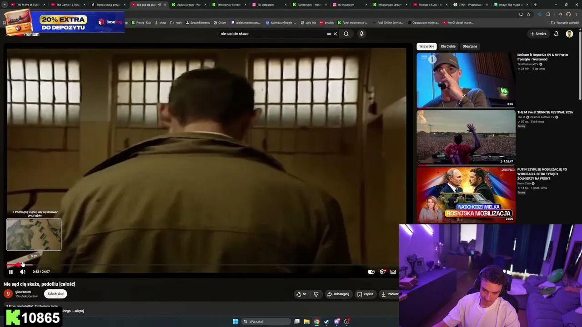Open Steam from the taskbar
The width and height of the screenshot is (582, 327).
point(326,322)
